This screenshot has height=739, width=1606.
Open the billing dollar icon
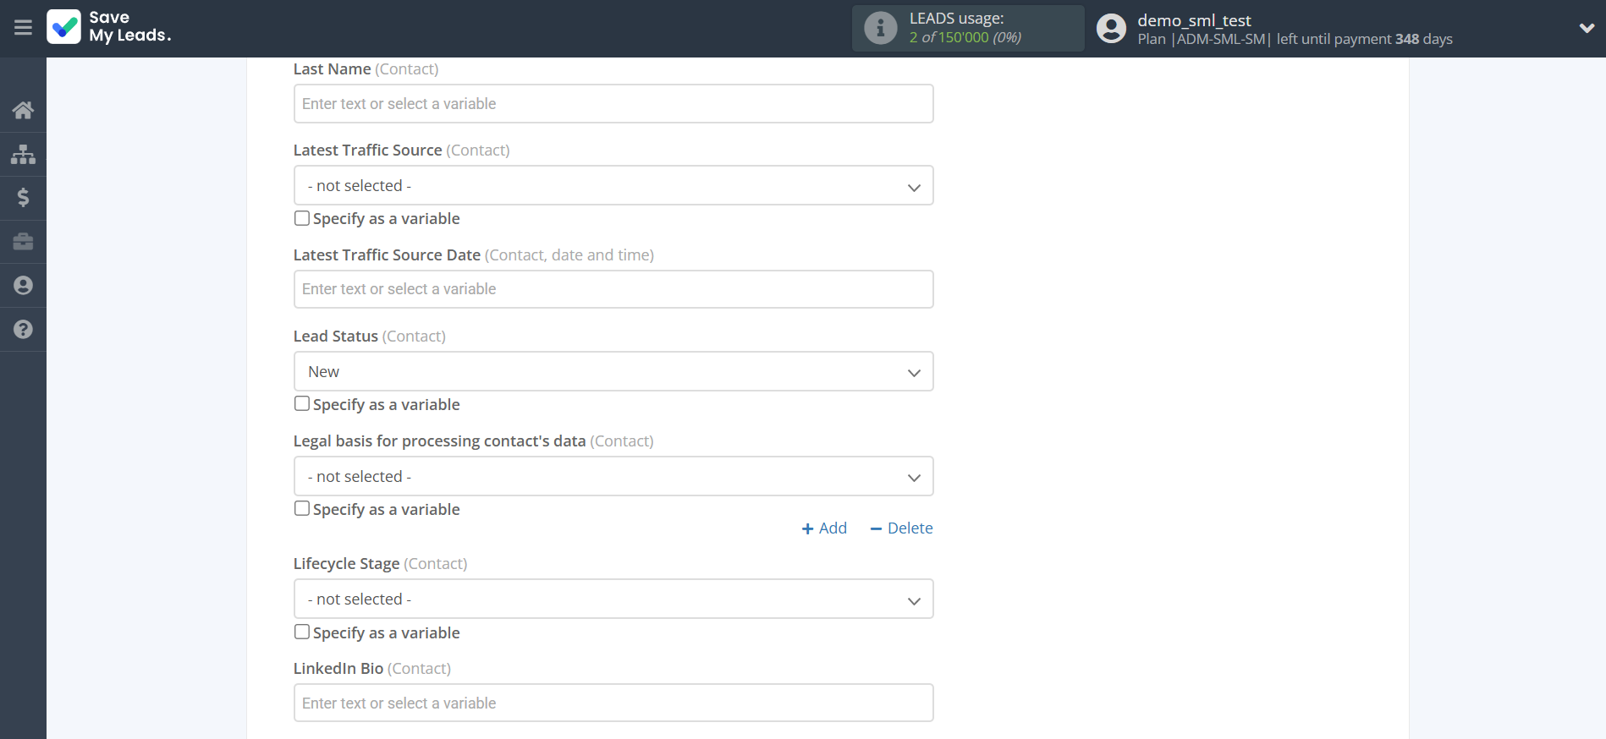(x=23, y=198)
